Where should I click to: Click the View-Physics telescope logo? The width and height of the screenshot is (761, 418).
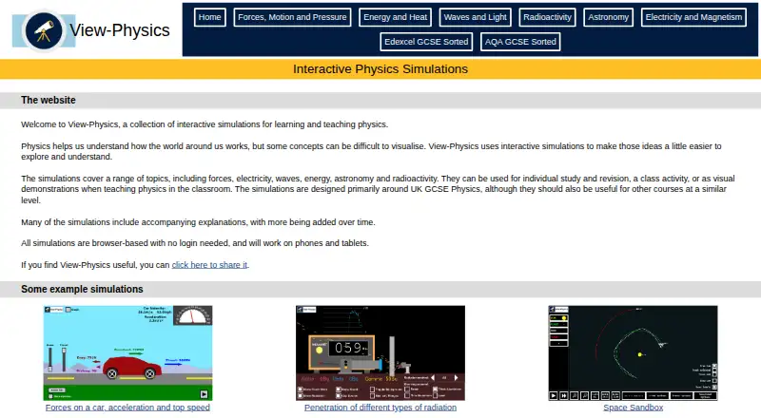pos(44,30)
